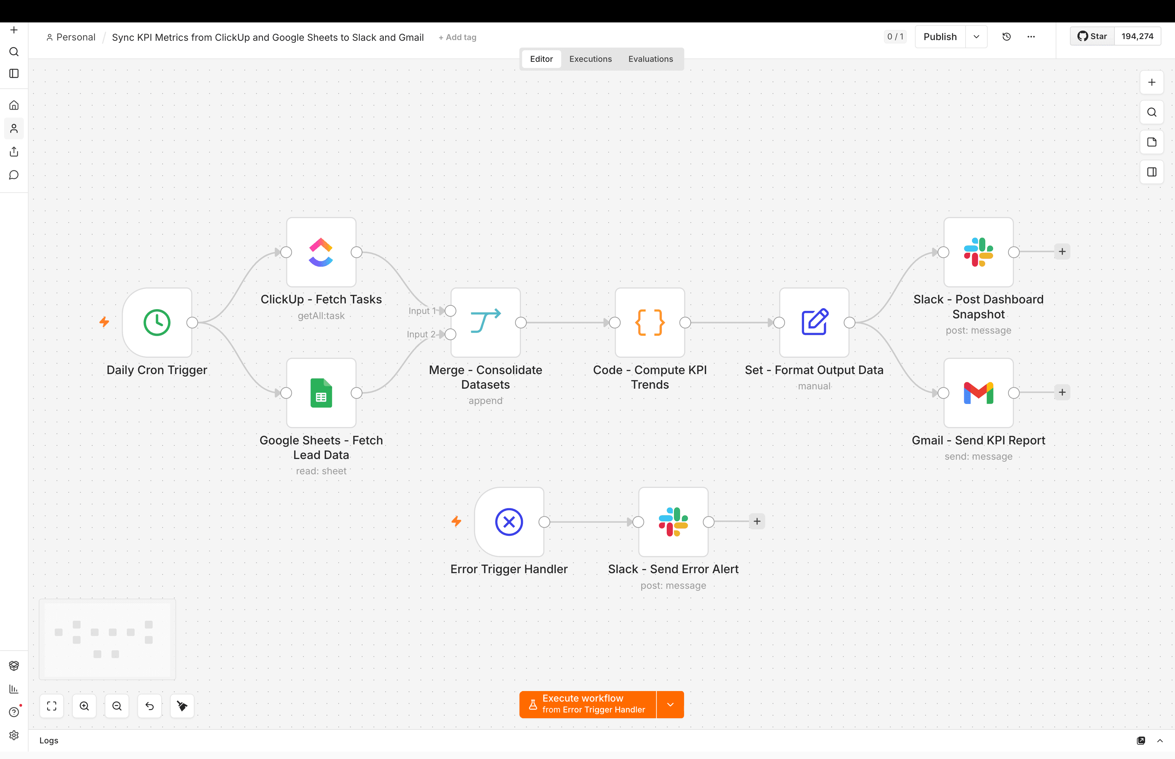Zoom in on the canvas

(84, 706)
